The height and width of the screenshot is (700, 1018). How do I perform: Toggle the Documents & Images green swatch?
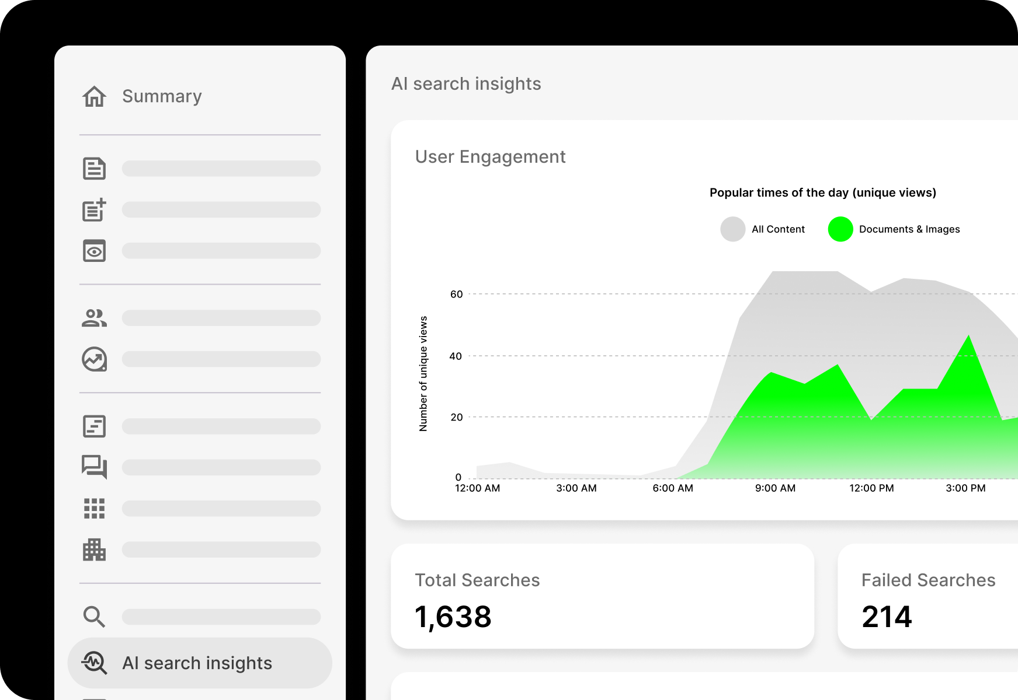pos(840,229)
